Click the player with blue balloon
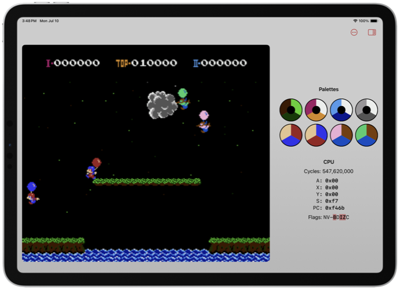 coord(32,193)
